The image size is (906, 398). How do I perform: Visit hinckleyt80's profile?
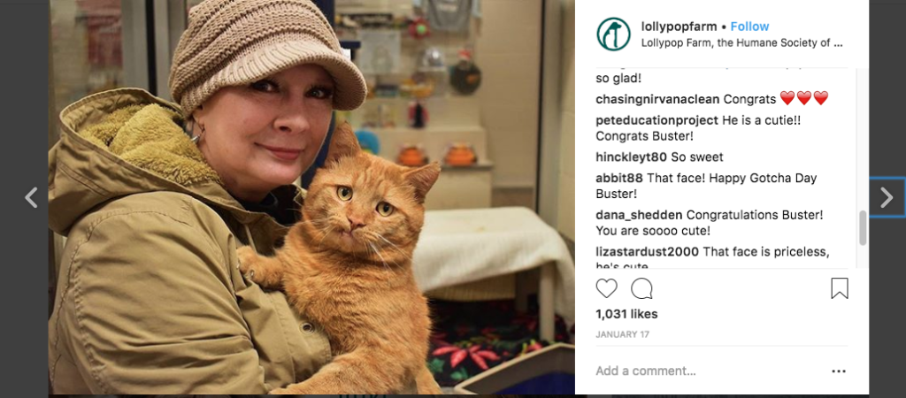click(x=632, y=157)
